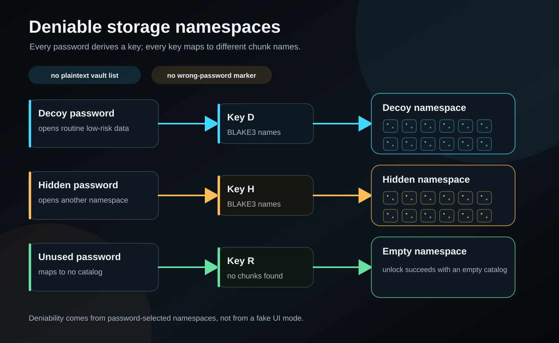
Task: Click the "no plaintext vault list" pill
Action: coord(85,75)
